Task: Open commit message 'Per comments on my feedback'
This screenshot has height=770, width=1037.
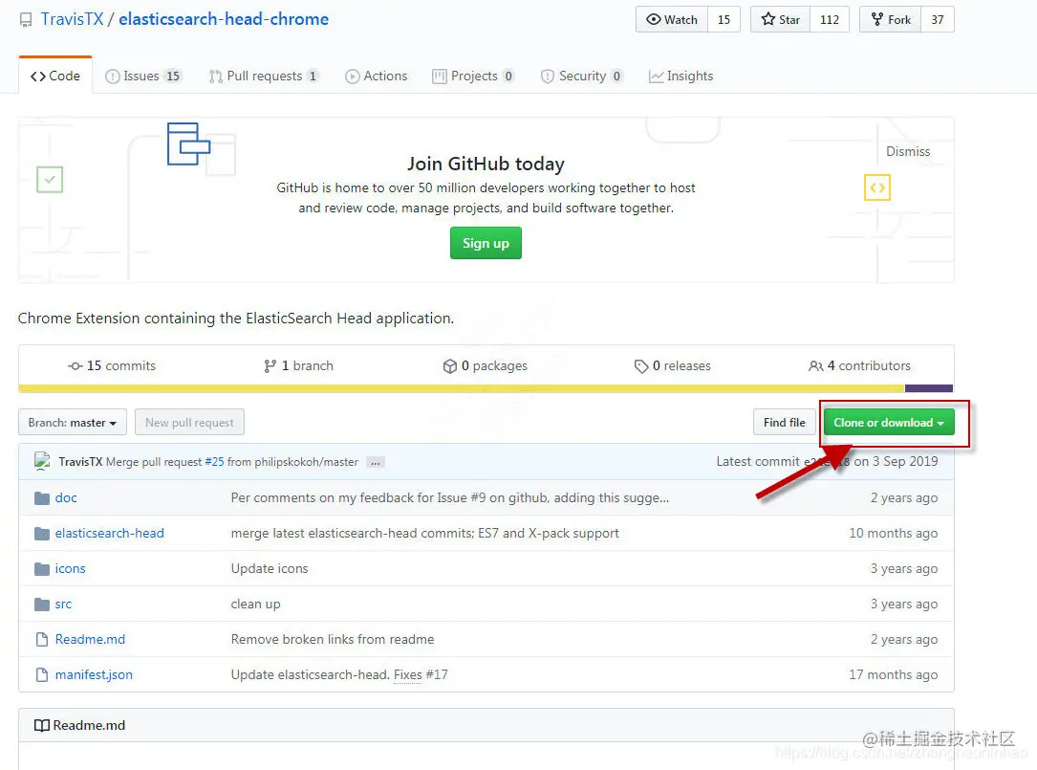Action: [450, 498]
